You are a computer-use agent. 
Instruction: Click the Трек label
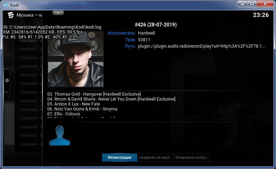[131, 40]
